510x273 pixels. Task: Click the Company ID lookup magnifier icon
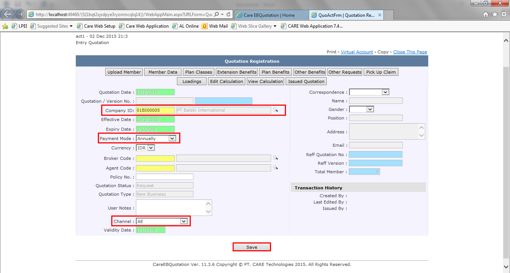point(276,110)
